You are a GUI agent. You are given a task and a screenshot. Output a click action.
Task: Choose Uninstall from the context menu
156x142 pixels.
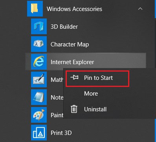click(x=95, y=109)
